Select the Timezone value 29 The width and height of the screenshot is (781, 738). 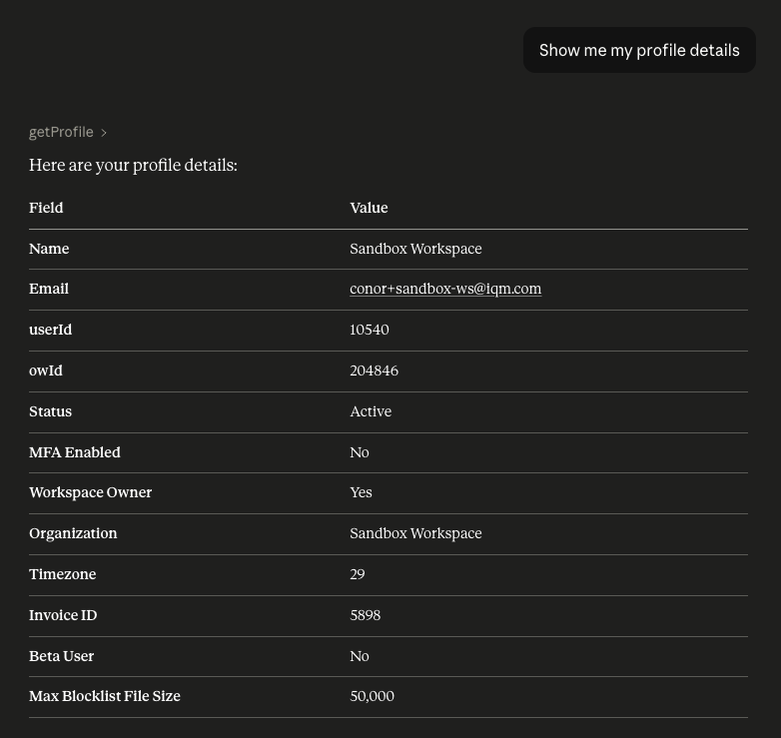coord(358,574)
